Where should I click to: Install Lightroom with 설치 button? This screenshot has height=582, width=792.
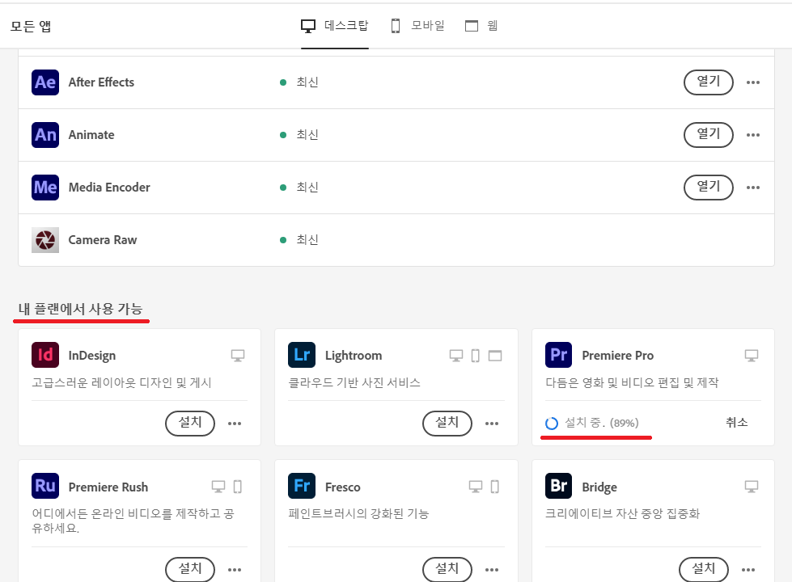coord(447,424)
